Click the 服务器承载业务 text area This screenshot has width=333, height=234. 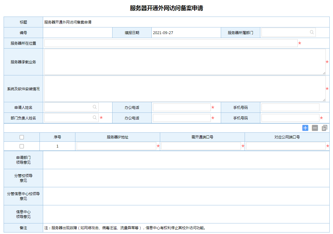click(185, 62)
